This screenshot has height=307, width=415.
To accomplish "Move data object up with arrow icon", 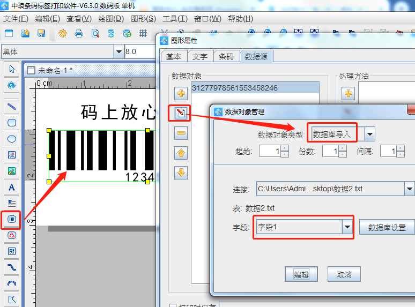I will tap(181, 153).
